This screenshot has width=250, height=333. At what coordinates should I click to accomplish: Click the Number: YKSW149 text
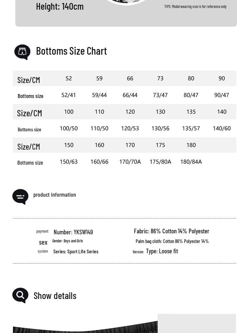73,232
